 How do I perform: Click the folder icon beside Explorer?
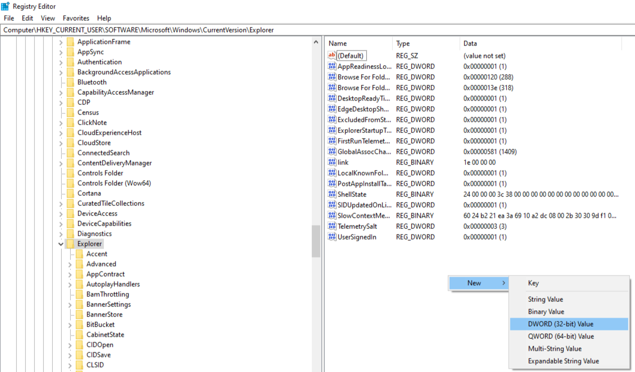70,244
